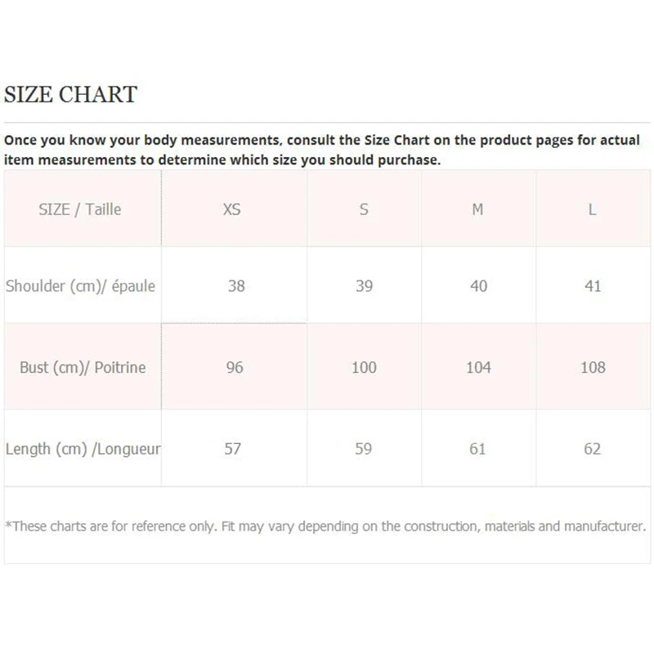Image resolution: width=654 pixels, height=654 pixels.
Task: Click the Length (cm) /Longueur row label
Action: click(83, 449)
